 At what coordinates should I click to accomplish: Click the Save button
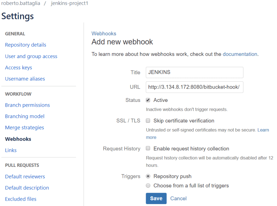(156, 198)
